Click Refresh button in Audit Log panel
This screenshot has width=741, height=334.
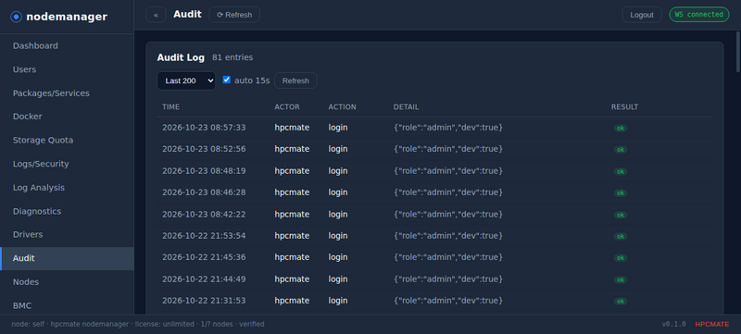(x=295, y=80)
